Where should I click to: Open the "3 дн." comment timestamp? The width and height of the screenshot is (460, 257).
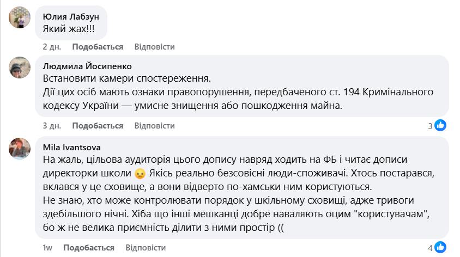pos(52,126)
